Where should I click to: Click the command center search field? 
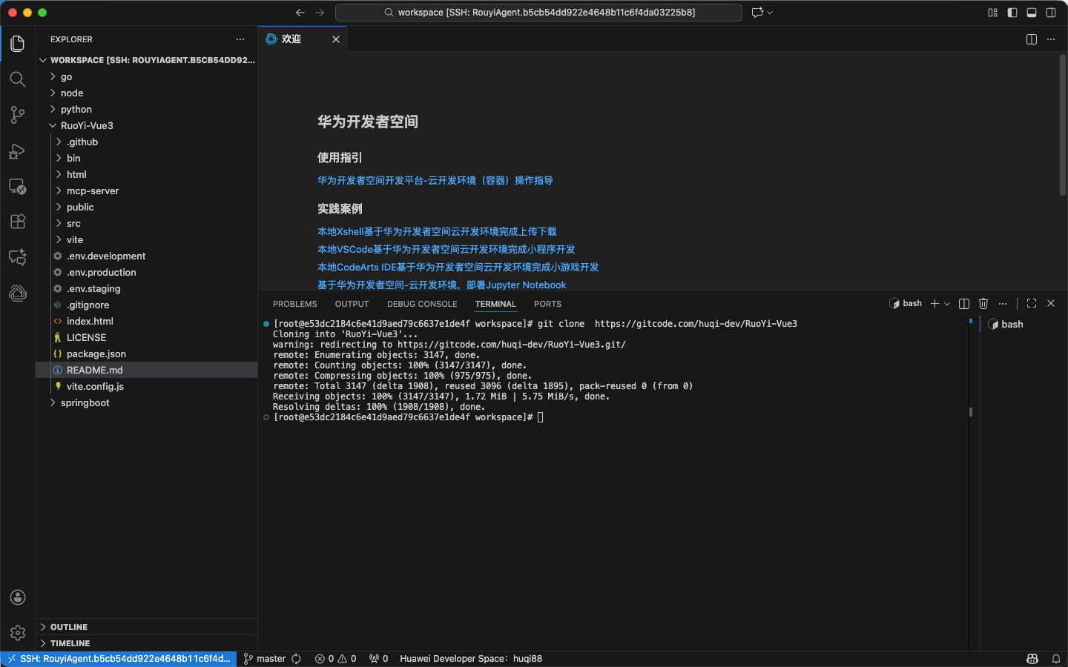538,13
